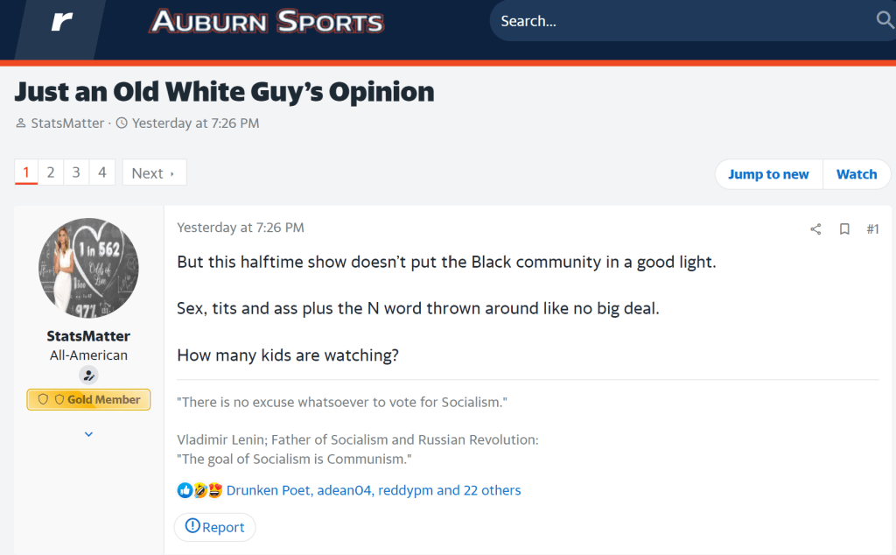Click the thread starter badge icon under All-American
896x555 pixels.
[88, 376]
